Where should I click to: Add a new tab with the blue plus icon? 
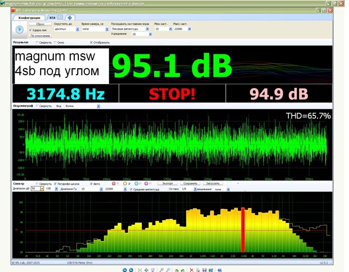pos(70,17)
